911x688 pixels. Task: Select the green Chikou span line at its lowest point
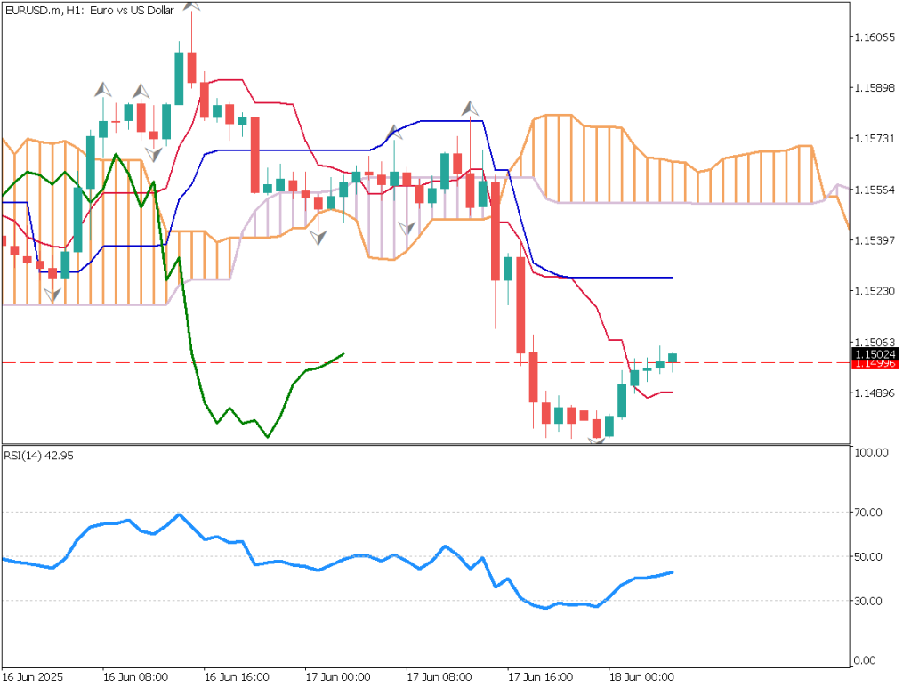point(267,437)
